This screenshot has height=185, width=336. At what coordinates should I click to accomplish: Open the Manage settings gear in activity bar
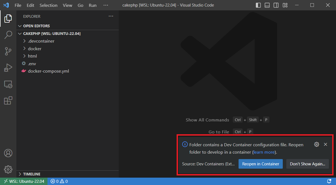[8, 169]
